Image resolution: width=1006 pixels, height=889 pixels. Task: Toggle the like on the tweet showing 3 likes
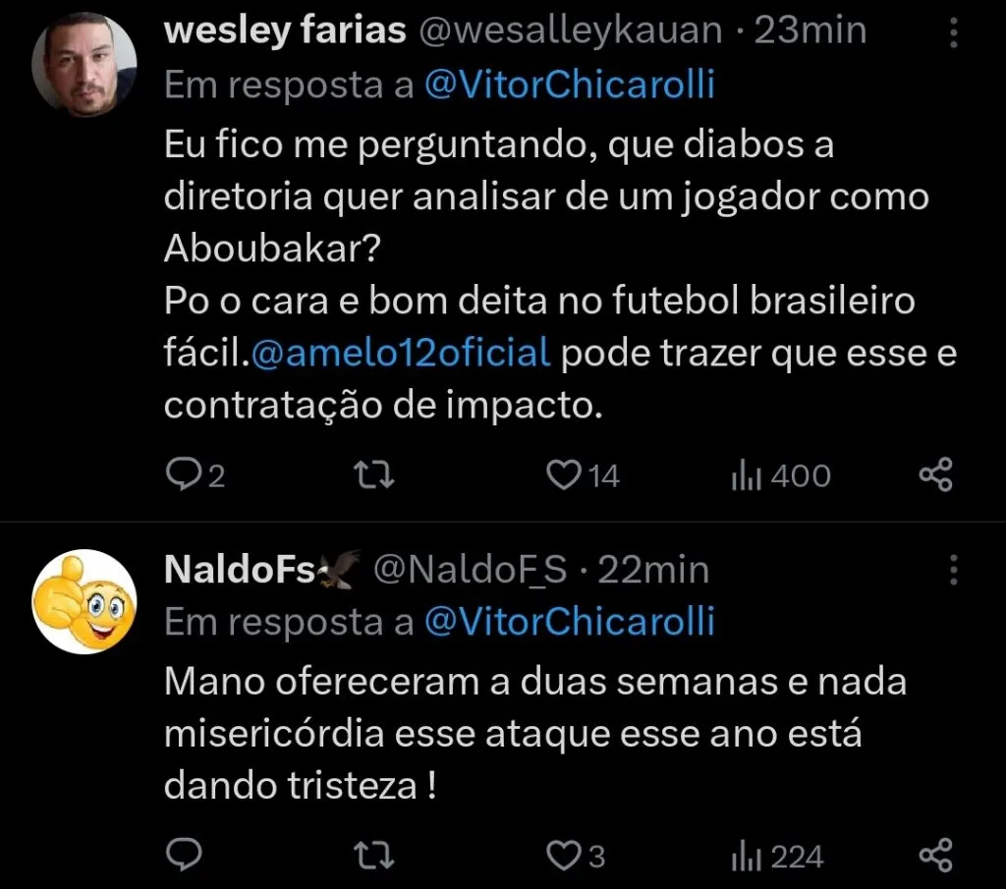point(563,856)
